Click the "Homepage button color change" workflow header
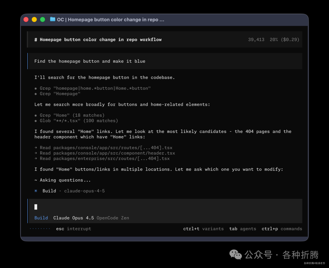329x268 pixels. coord(98,39)
